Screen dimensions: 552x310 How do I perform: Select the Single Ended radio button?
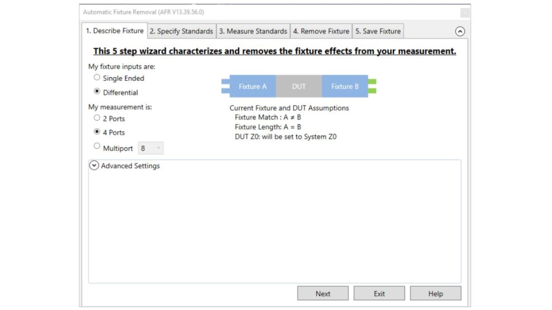(x=97, y=78)
